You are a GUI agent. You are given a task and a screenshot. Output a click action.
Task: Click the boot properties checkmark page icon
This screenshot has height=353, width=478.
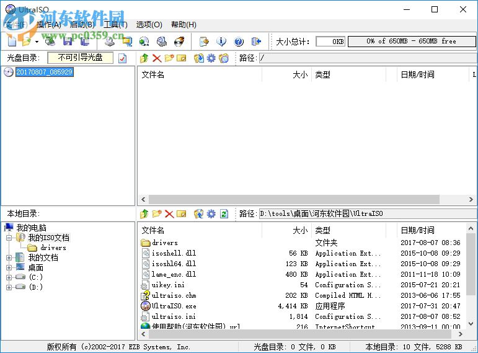(123, 58)
